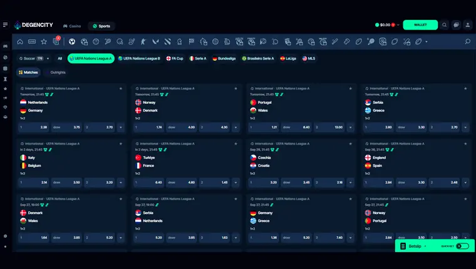Viewport: 476px width, 269px height.
Task: Select the Bundesliga league filter
Action: [224, 59]
